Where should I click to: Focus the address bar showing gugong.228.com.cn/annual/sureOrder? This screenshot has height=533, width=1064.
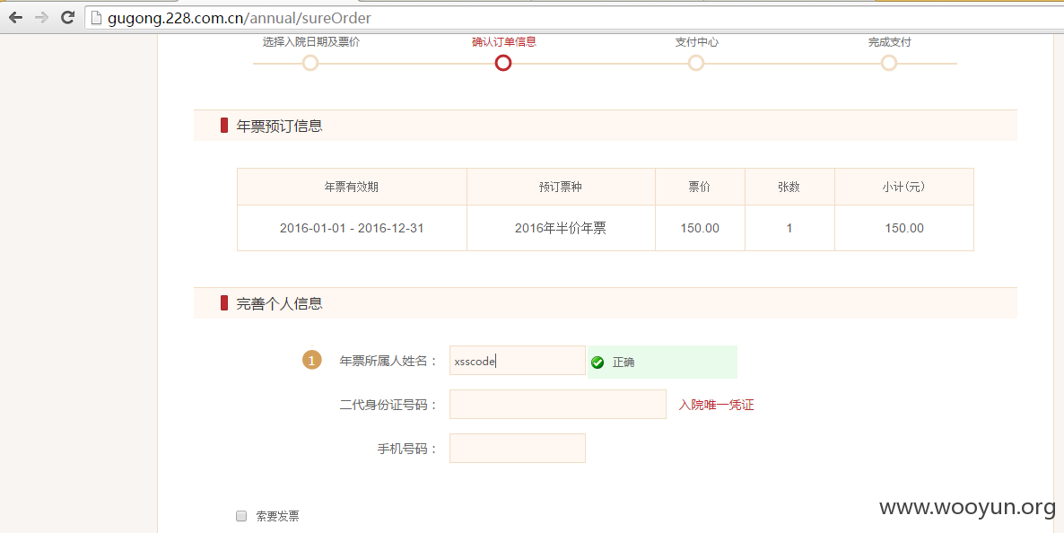pos(573,18)
